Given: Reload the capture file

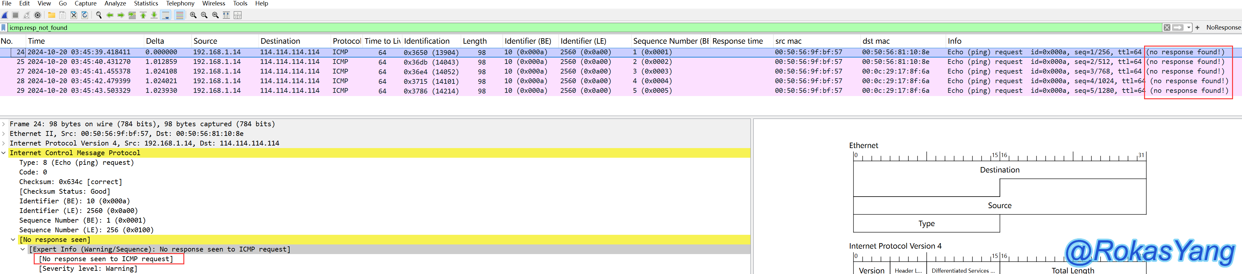Looking at the screenshot, I should tap(85, 15).
